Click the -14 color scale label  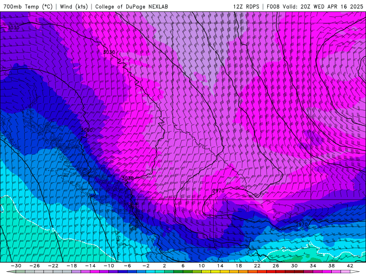(x=90, y=266)
